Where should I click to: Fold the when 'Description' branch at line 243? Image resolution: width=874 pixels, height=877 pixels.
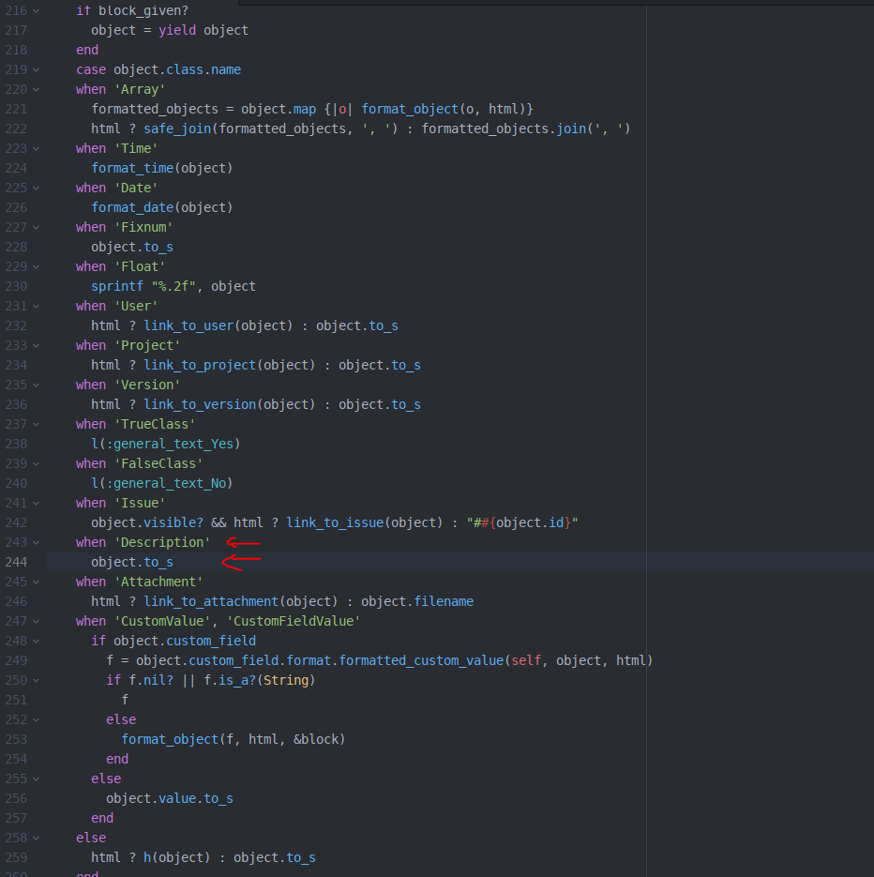[36, 542]
